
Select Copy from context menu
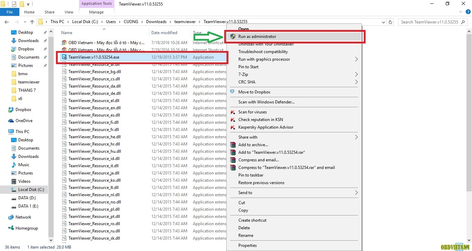pos(243,210)
